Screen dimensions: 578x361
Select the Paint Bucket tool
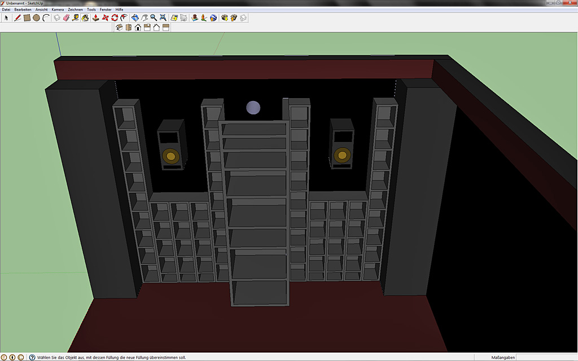click(85, 18)
